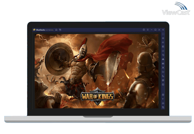Open the media folder icon in sidebar
The image size is (194, 134).
[x=163, y=72]
